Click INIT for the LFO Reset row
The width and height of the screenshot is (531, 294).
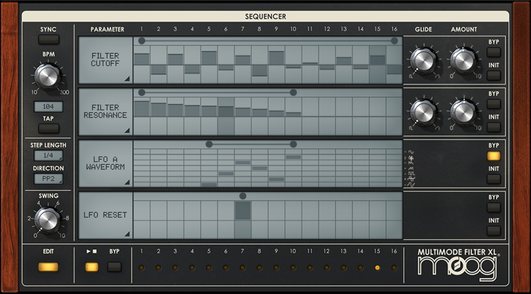(494, 231)
